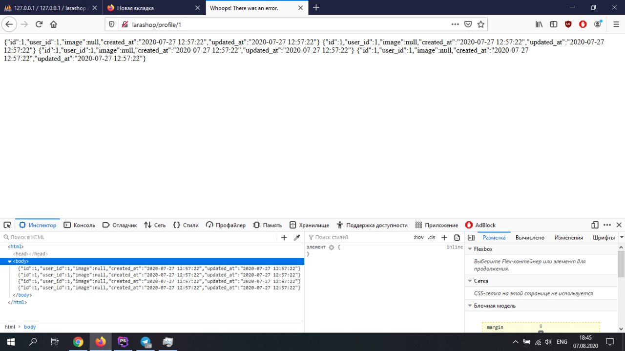Reload the current page
This screenshot has width=625, height=351.
point(39,24)
